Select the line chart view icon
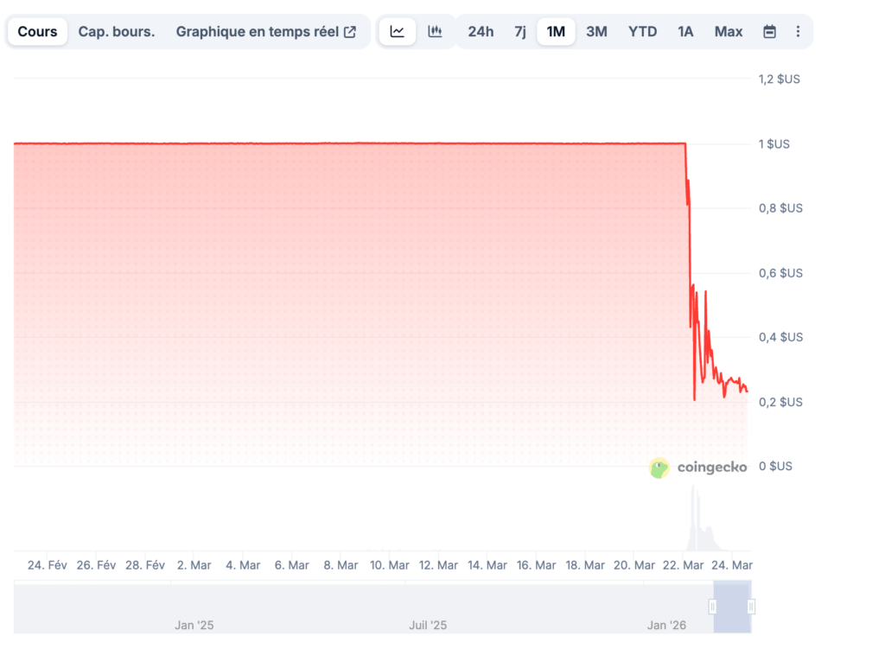885x649 pixels. [x=398, y=31]
